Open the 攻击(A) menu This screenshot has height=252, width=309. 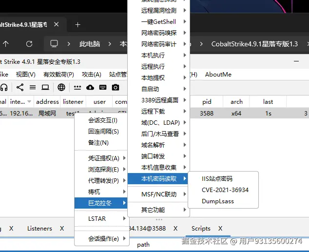(92, 75)
